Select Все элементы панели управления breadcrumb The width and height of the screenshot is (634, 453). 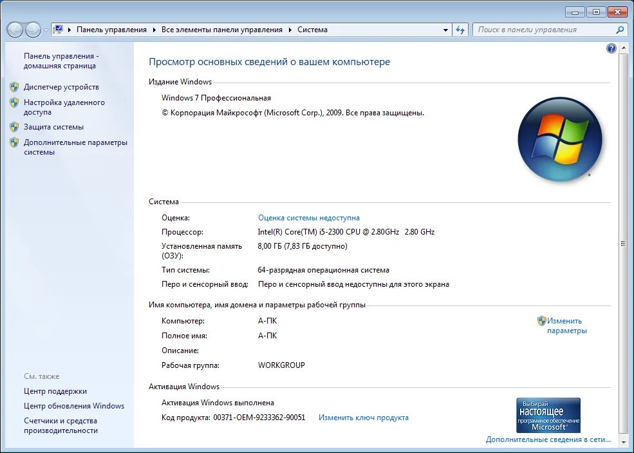pyautogui.click(x=222, y=30)
